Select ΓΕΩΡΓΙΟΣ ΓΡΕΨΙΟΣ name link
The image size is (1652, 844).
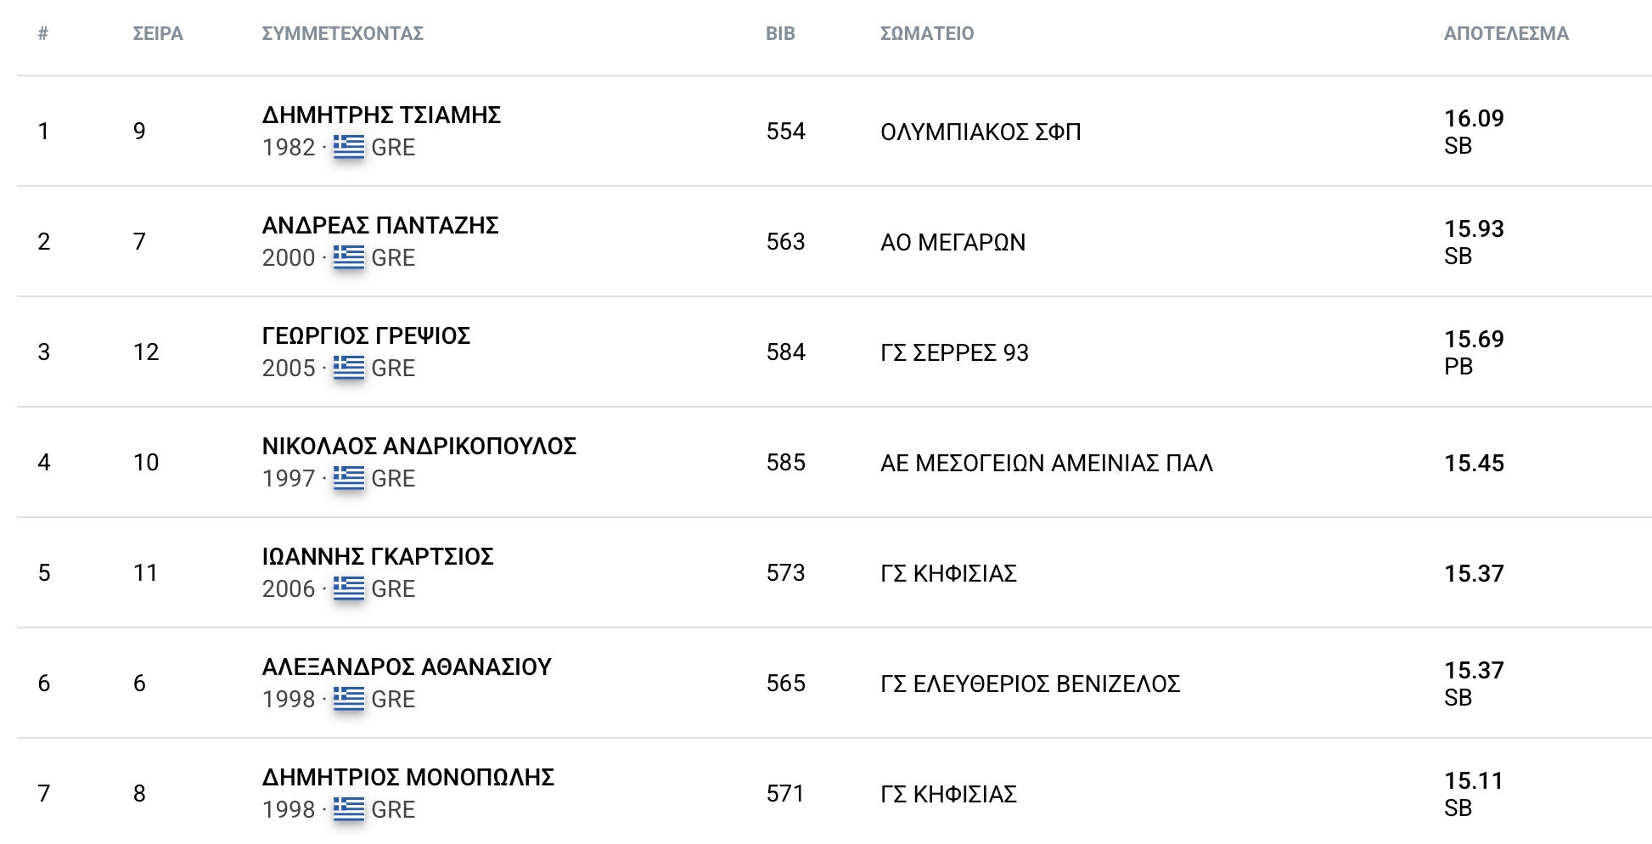[x=366, y=335]
